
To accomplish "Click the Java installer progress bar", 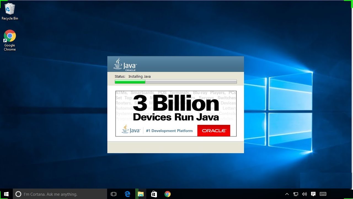I will coord(176,82).
